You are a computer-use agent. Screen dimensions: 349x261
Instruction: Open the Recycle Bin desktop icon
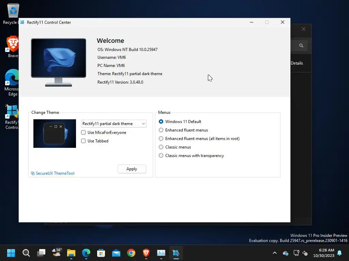11,14
